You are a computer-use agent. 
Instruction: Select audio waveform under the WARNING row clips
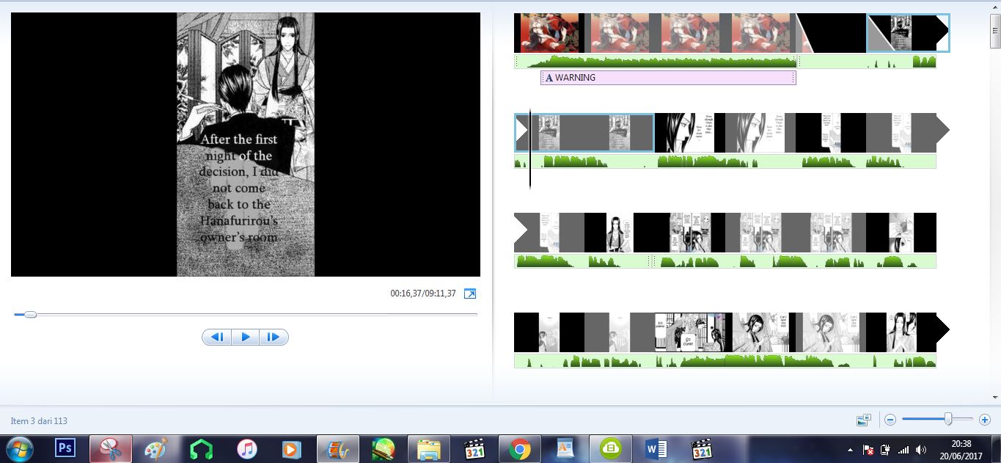click(x=655, y=62)
